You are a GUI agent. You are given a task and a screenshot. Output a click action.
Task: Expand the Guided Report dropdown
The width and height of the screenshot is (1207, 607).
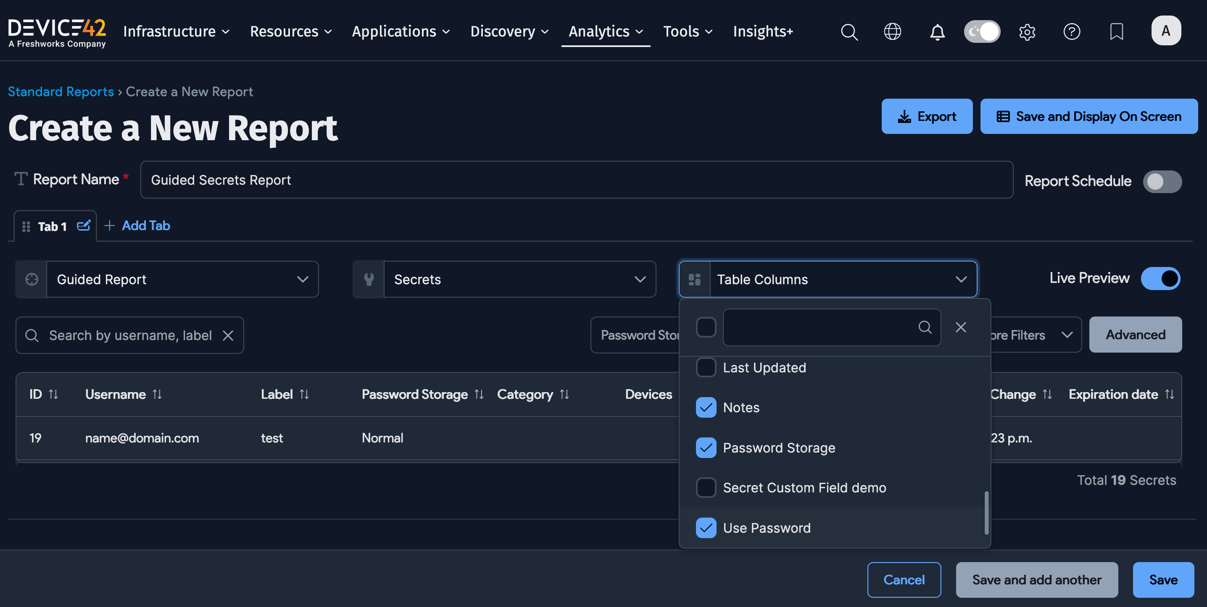coord(182,280)
